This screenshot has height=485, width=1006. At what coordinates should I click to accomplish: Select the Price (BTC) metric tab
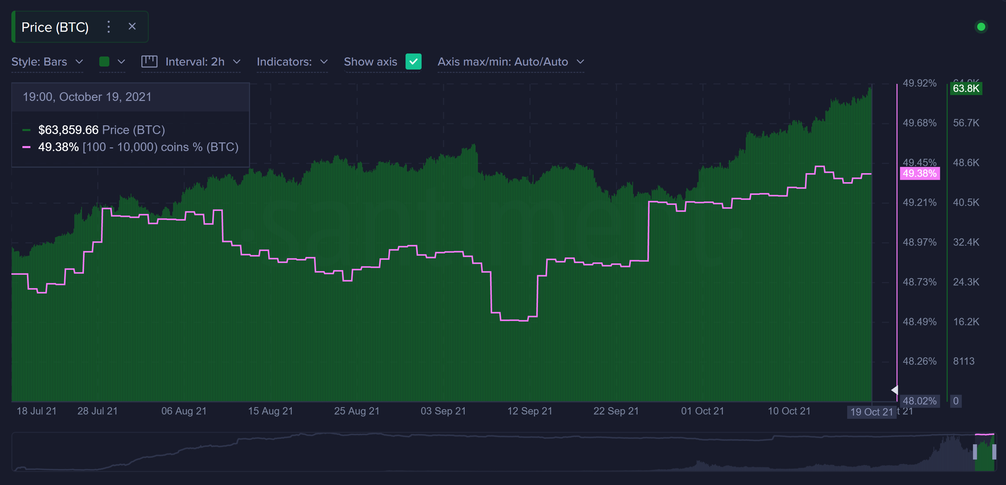[55, 27]
